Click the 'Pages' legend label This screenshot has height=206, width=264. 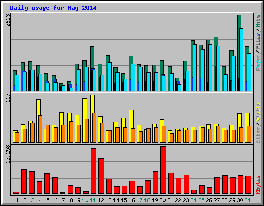(x=258, y=63)
